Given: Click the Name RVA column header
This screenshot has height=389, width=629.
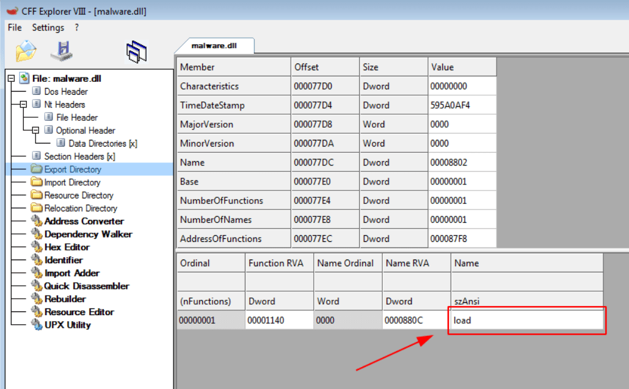Looking at the screenshot, I should (x=417, y=263).
